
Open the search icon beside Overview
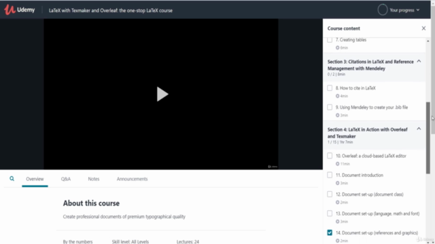tap(12, 179)
